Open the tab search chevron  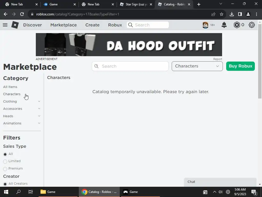coord(221,4)
